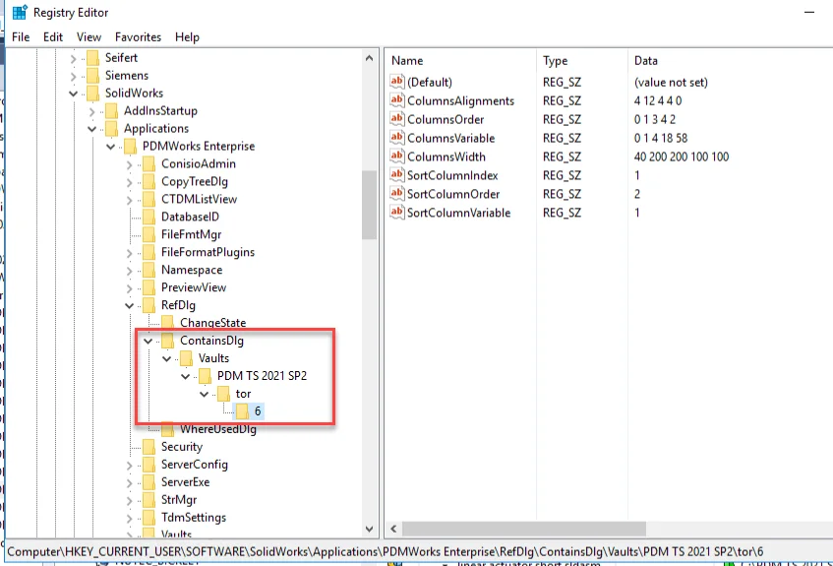Collapse the tor key

(x=204, y=394)
